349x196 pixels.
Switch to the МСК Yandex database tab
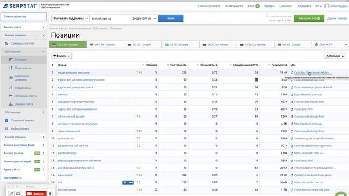(218, 45)
